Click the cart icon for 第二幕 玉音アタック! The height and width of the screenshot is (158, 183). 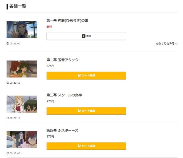point(79,75)
